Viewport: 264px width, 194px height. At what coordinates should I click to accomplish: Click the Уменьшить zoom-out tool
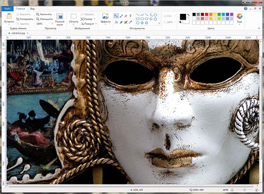pos(44,19)
